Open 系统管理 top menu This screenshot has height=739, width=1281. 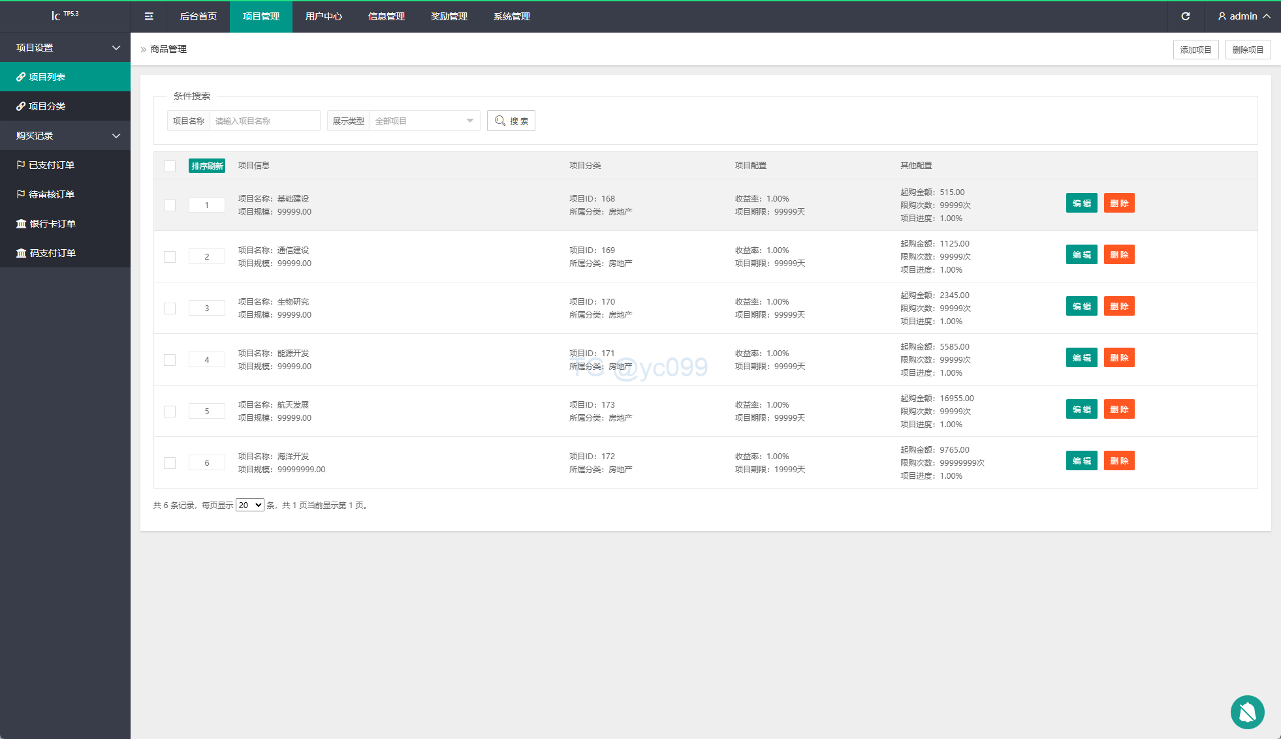(511, 16)
